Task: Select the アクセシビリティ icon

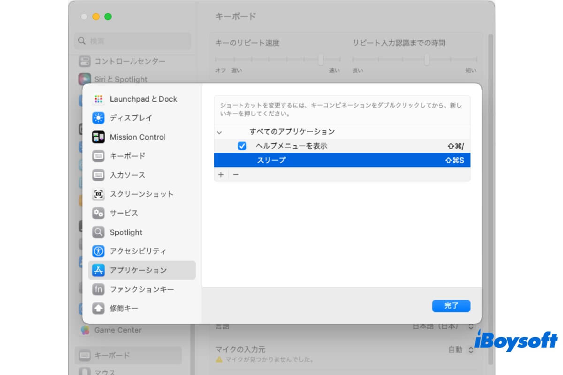Action: point(98,251)
